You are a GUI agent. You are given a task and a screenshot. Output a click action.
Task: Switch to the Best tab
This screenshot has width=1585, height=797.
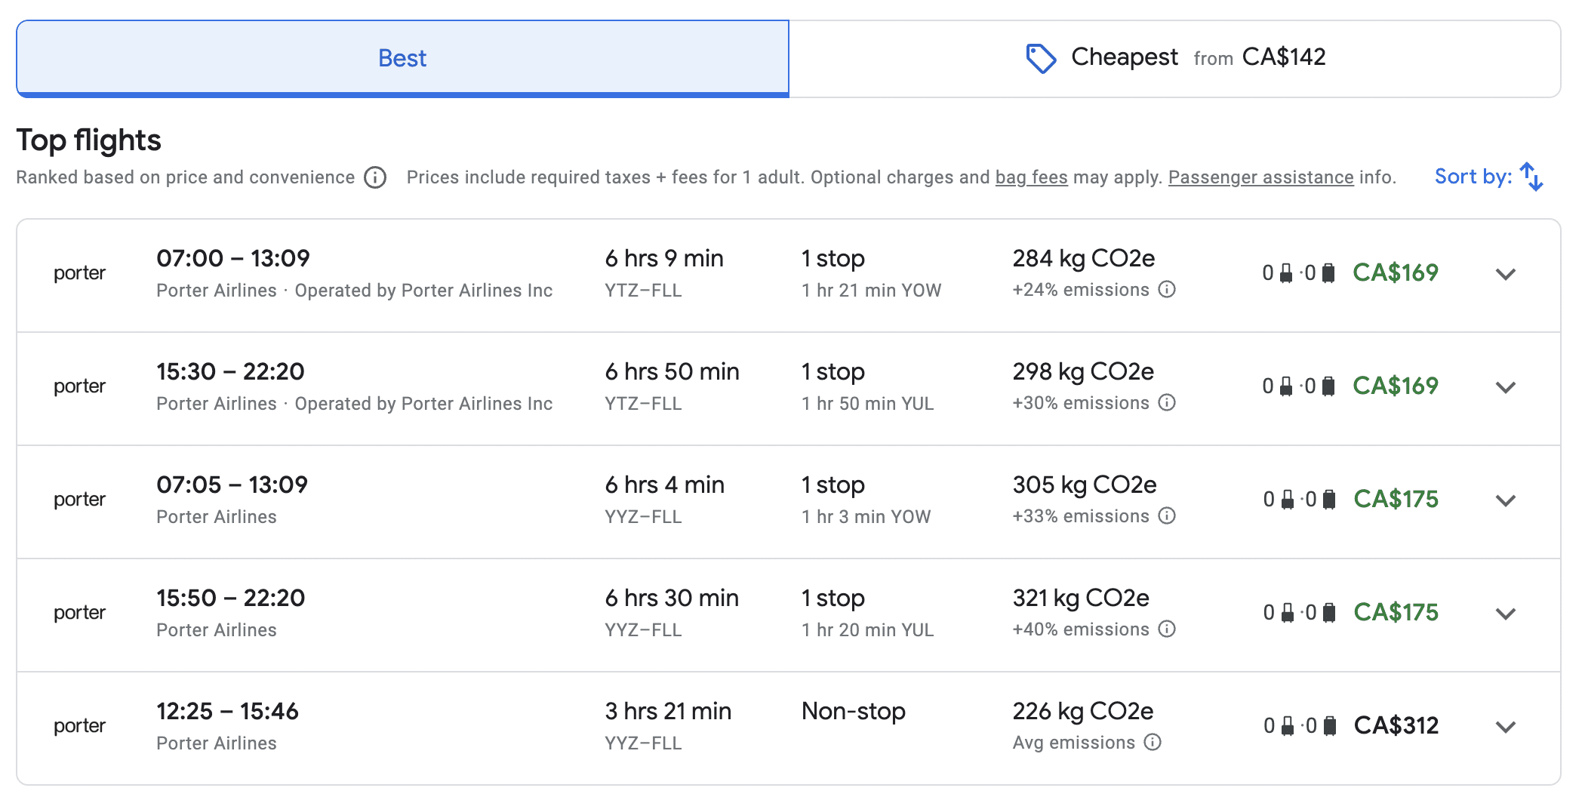pyautogui.click(x=402, y=58)
